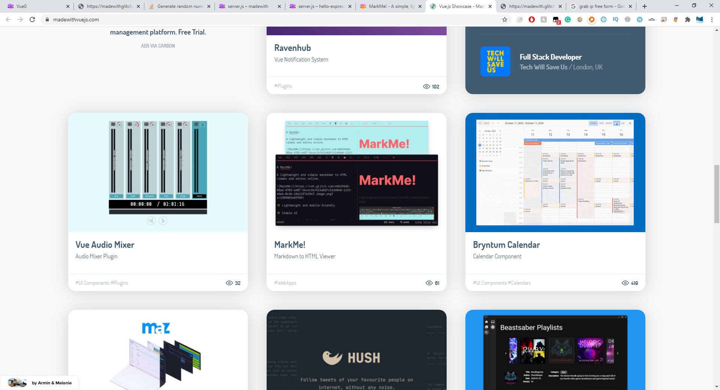Open the gray globe extension icon
720x390 pixels.
coord(628,19)
